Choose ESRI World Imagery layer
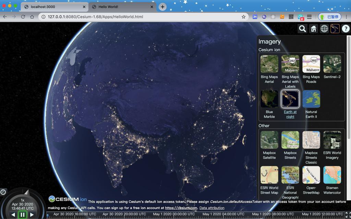 332,140
